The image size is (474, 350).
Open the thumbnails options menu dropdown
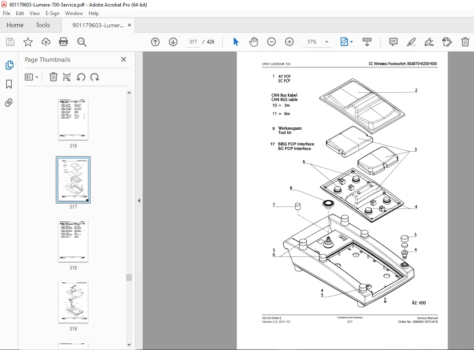(31, 77)
